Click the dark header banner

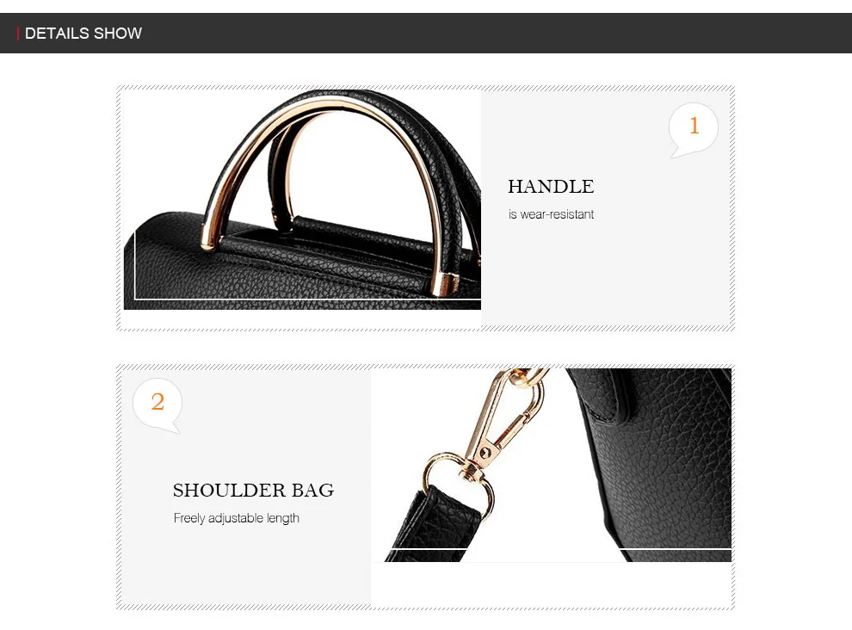click(x=426, y=34)
